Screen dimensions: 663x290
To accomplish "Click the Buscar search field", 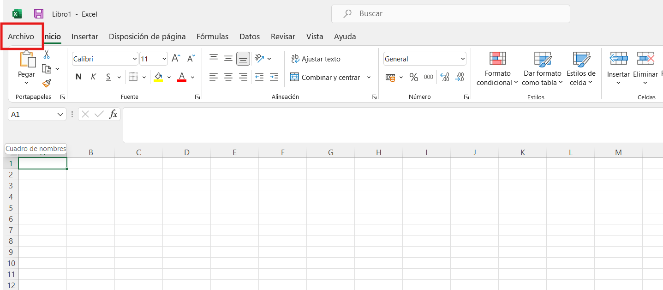I will tap(450, 14).
